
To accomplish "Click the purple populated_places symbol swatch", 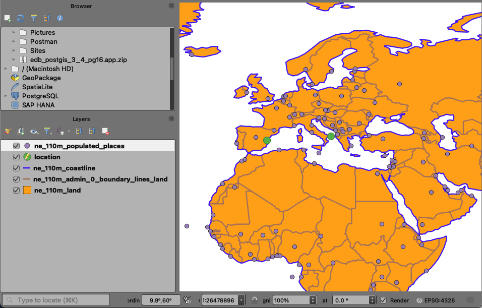I will coord(27,146).
